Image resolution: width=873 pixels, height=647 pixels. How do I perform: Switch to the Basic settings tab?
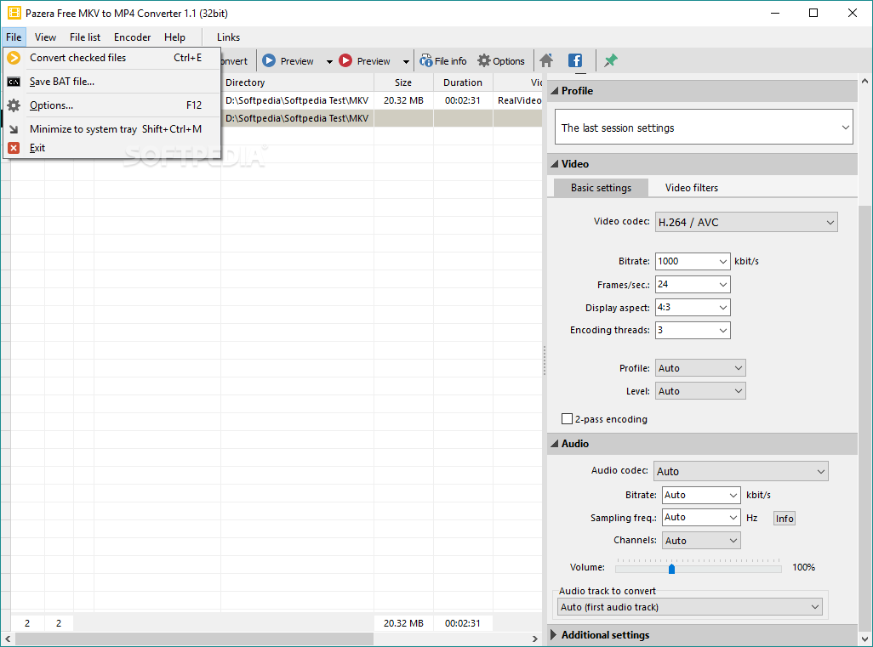601,188
